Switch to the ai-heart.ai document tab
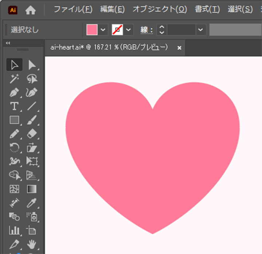Viewport: 262px width, 254px height. tap(109, 47)
